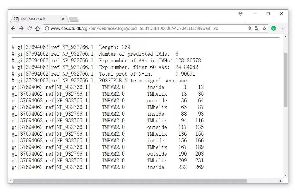
Task: Open a new browser tab
Action: (74, 19)
